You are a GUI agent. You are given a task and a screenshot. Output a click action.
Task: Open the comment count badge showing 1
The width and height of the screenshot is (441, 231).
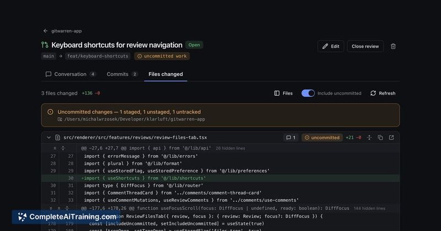tap(291, 137)
